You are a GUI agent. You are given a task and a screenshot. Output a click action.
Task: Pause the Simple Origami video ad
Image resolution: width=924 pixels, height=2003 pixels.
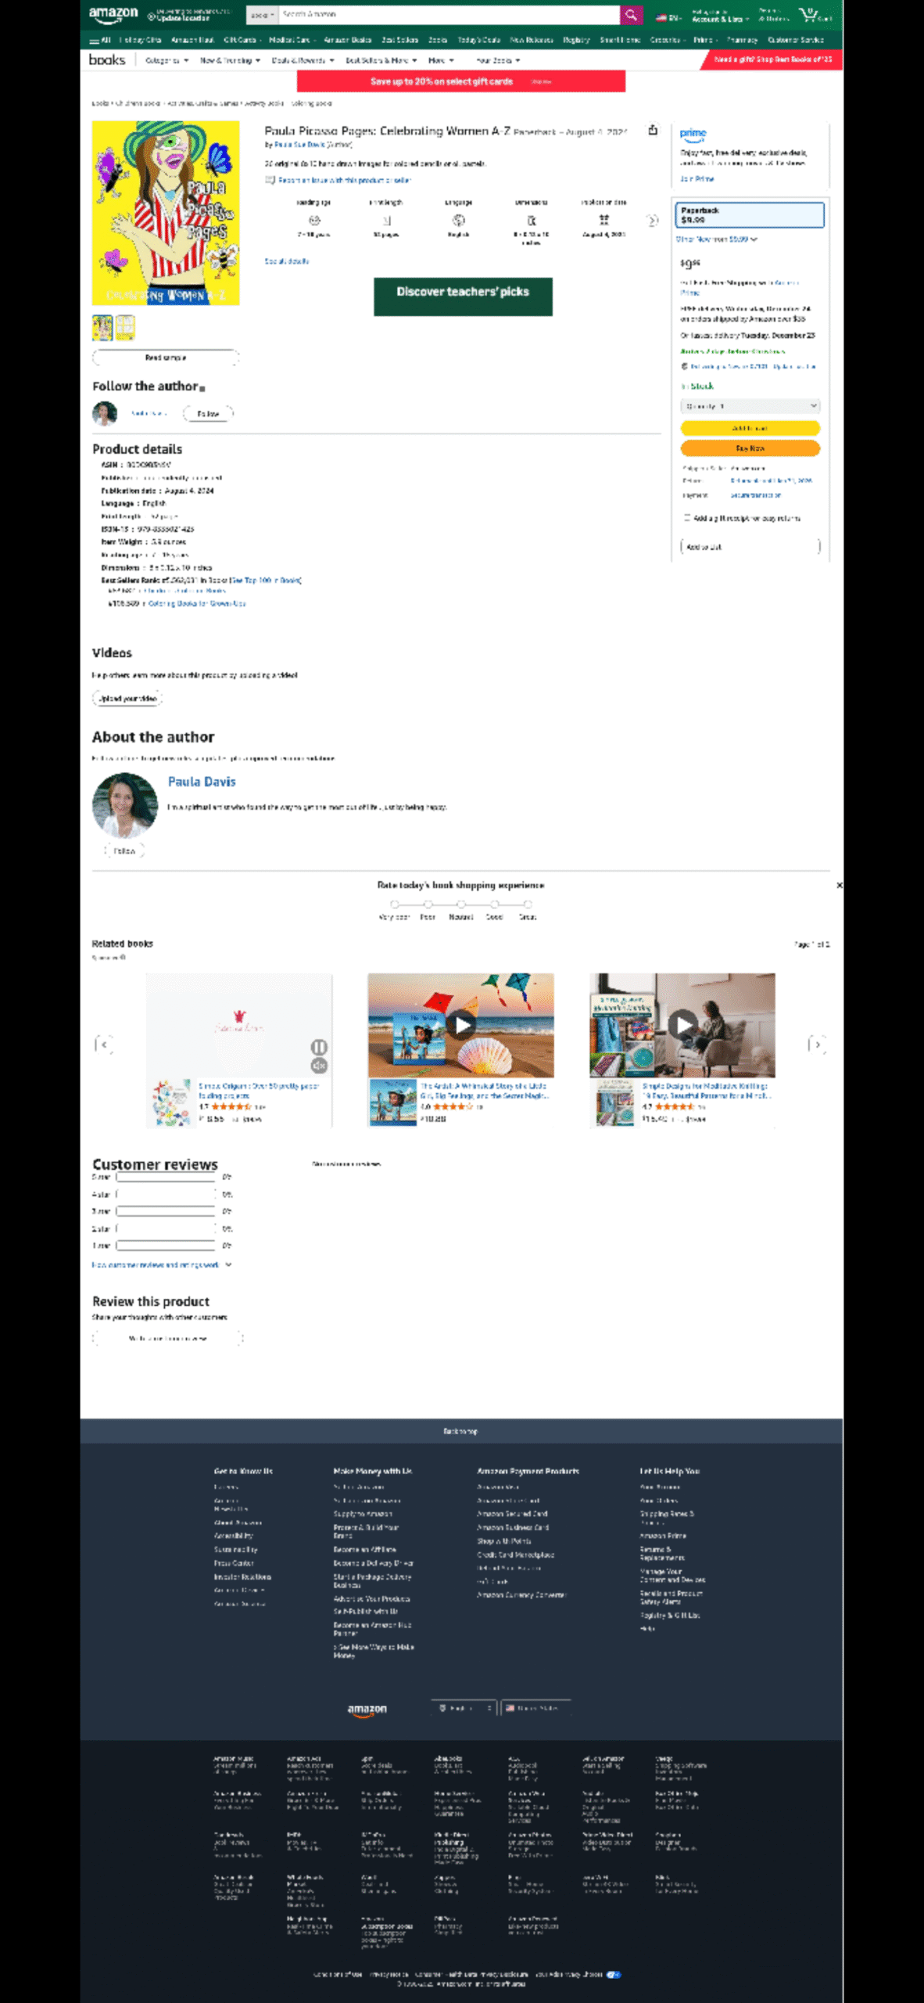(x=319, y=1047)
